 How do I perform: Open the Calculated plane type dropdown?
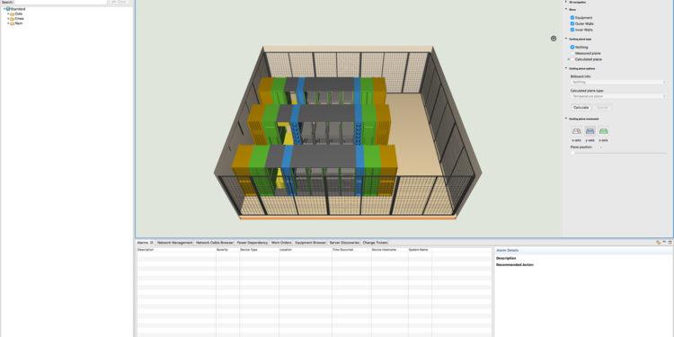tap(618, 96)
